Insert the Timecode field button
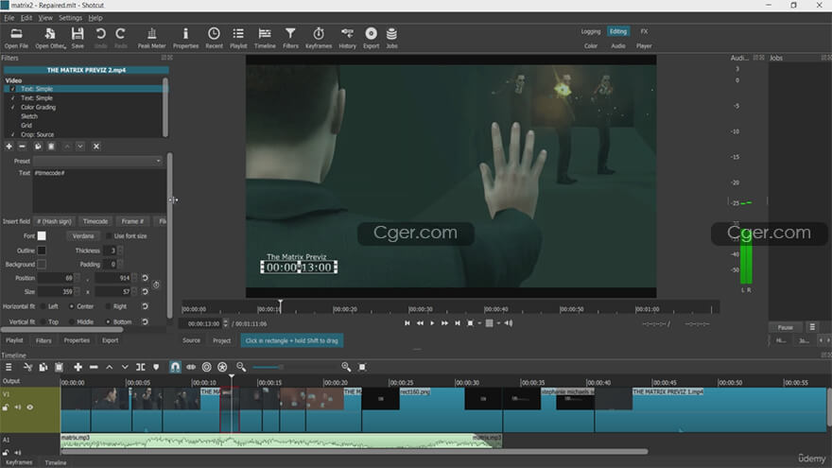Screen dimensions: 832x468 coord(95,221)
